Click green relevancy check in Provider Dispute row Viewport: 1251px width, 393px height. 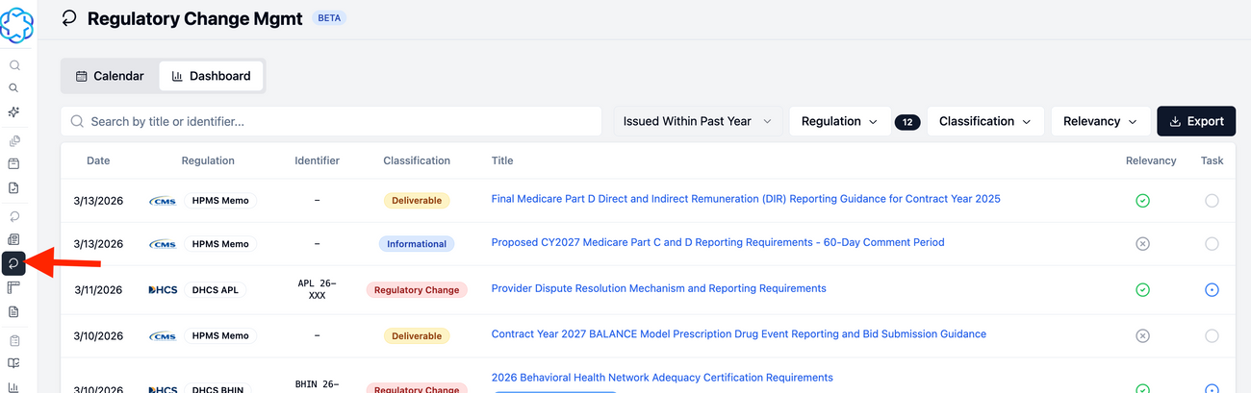click(x=1142, y=289)
